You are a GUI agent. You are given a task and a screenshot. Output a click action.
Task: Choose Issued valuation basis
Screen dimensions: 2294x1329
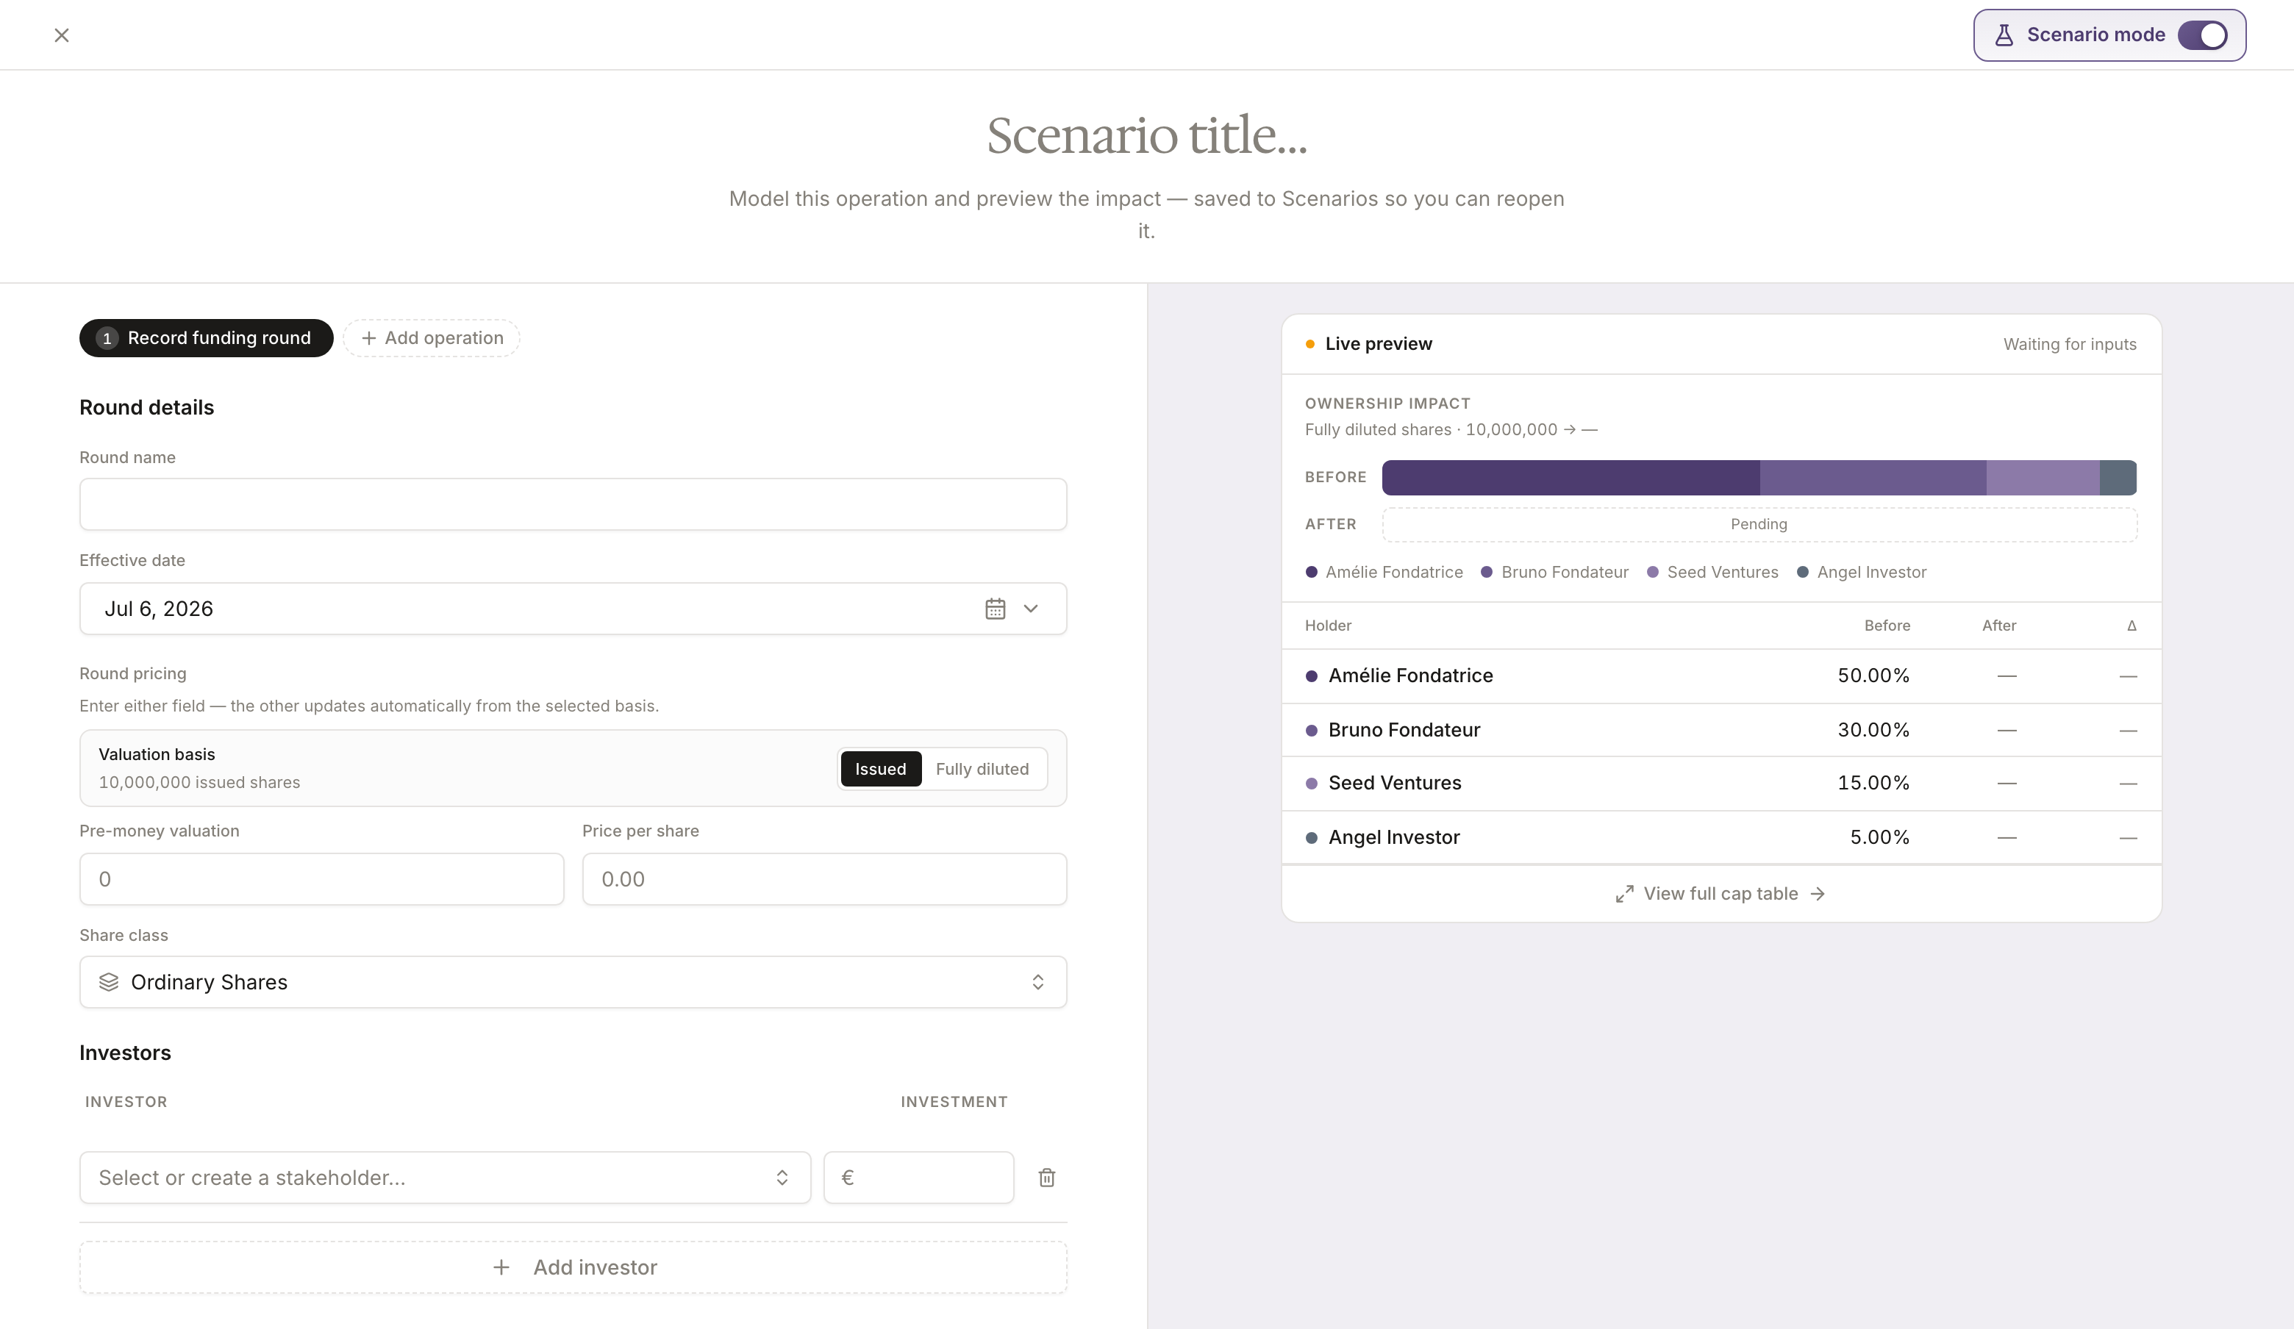[880, 769]
